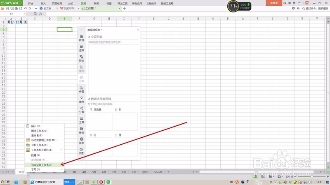
Task: Click 新建 icon in side panel strip
Action: [x=81, y=38]
